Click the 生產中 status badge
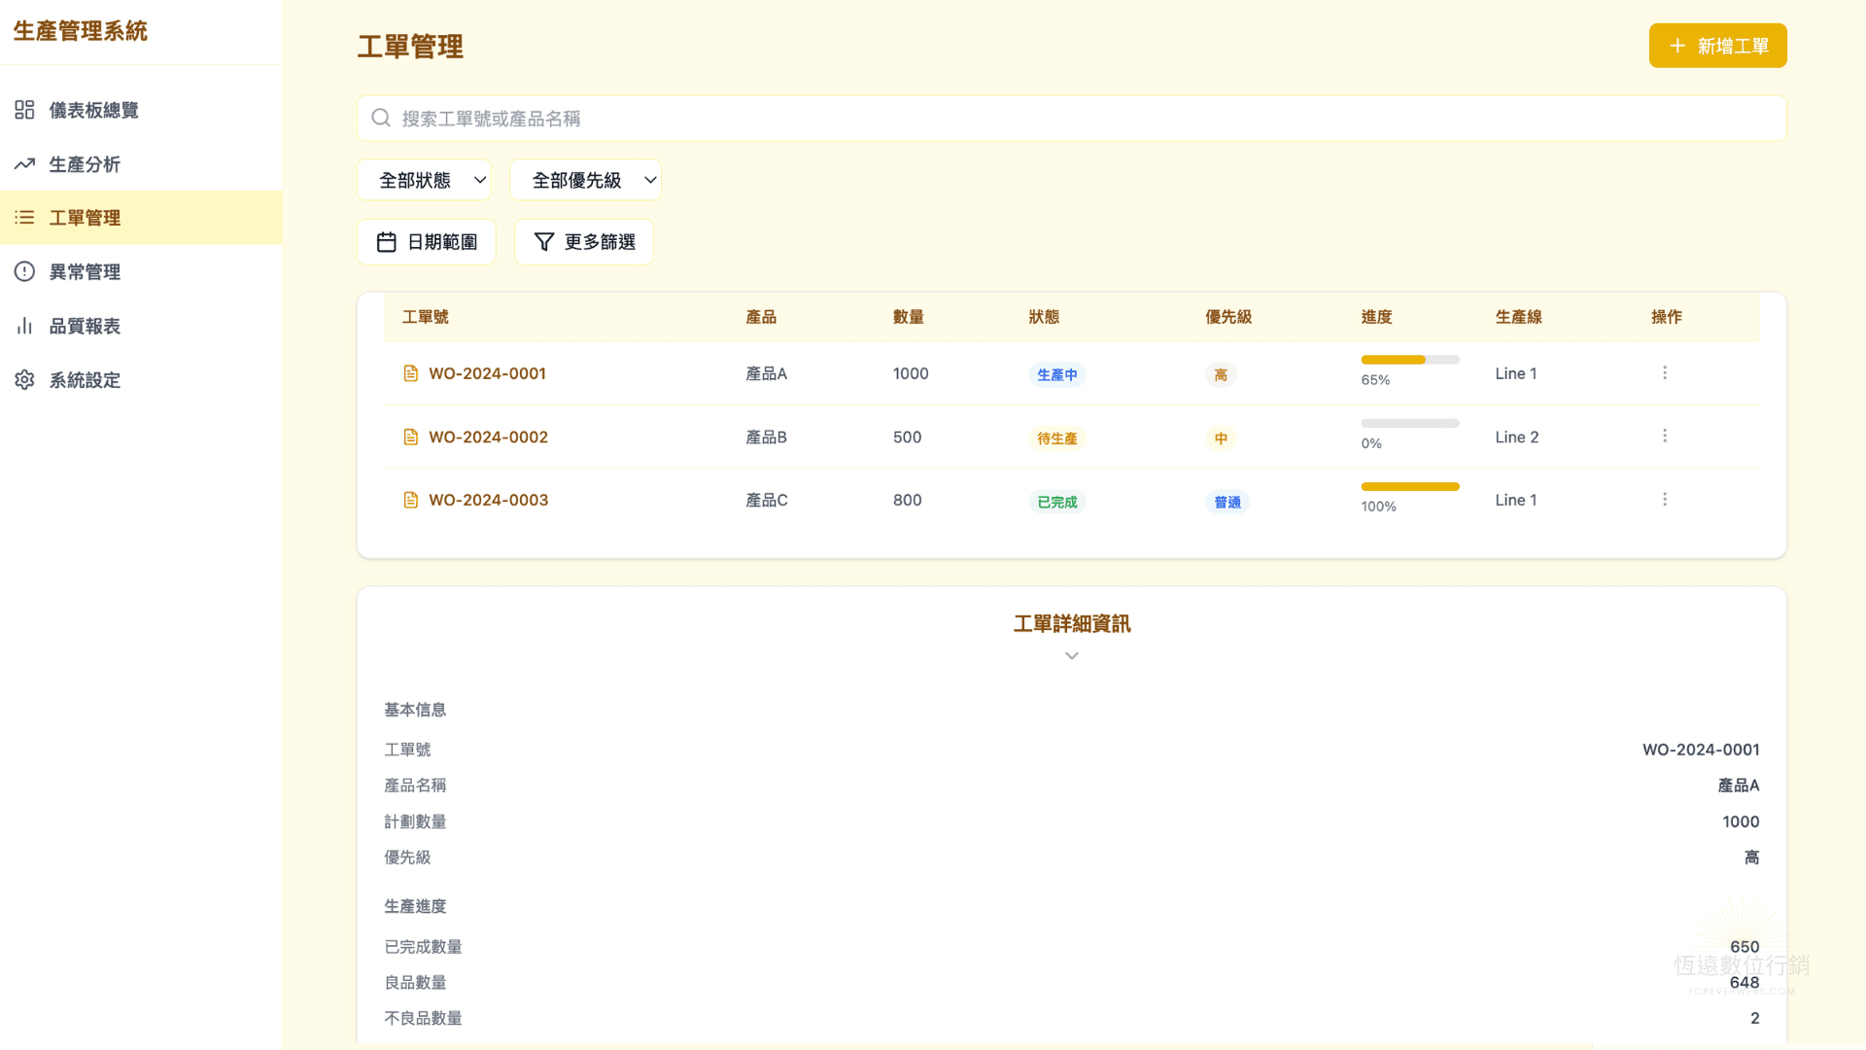This screenshot has width=1866, height=1050. coord(1056,374)
